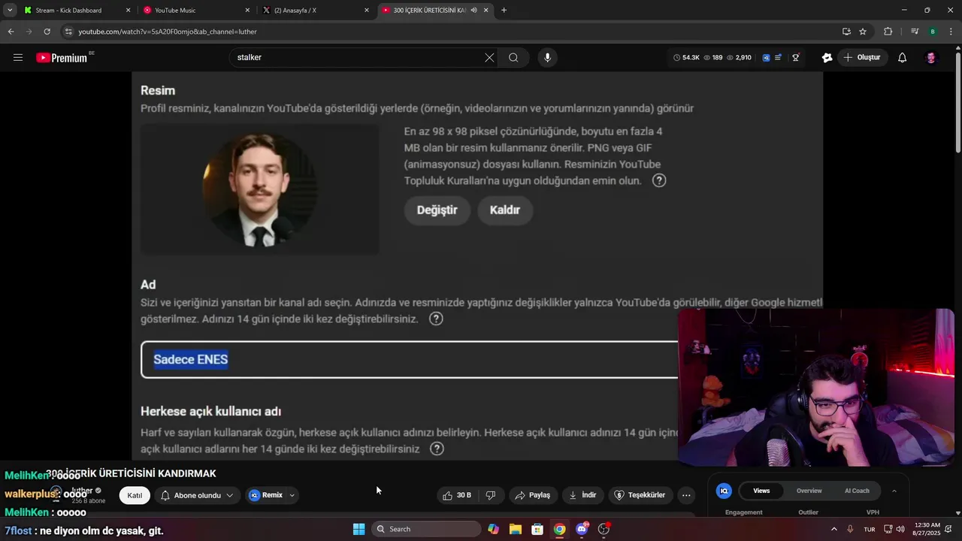Image resolution: width=962 pixels, height=541 pixels.
Task: Open help icon next to picture guidelines
Action: (659, 180)
